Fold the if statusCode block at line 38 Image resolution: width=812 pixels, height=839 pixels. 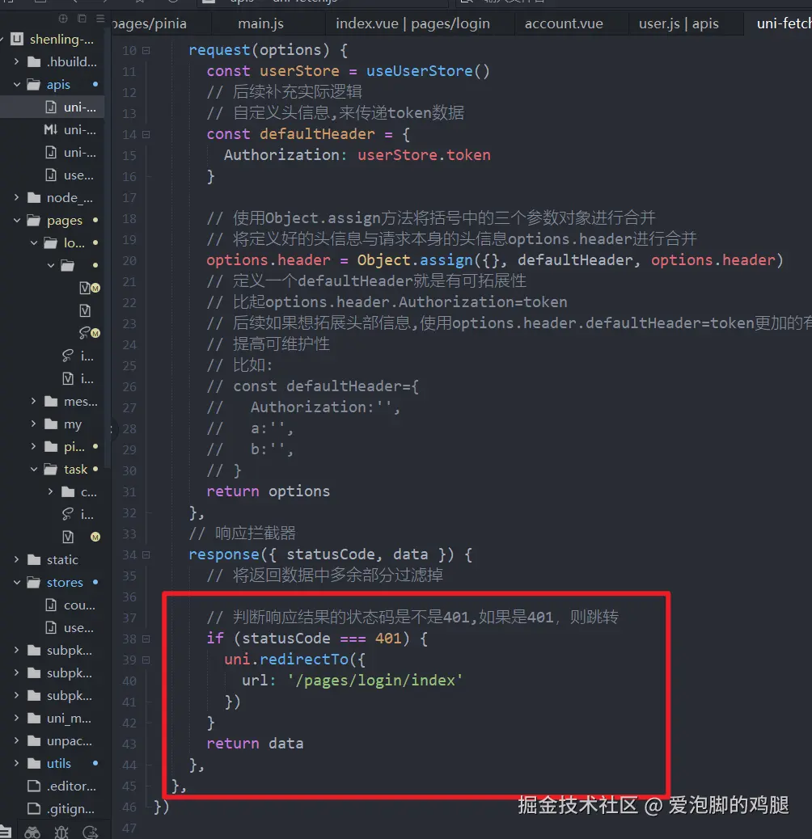tap(146, 639)
